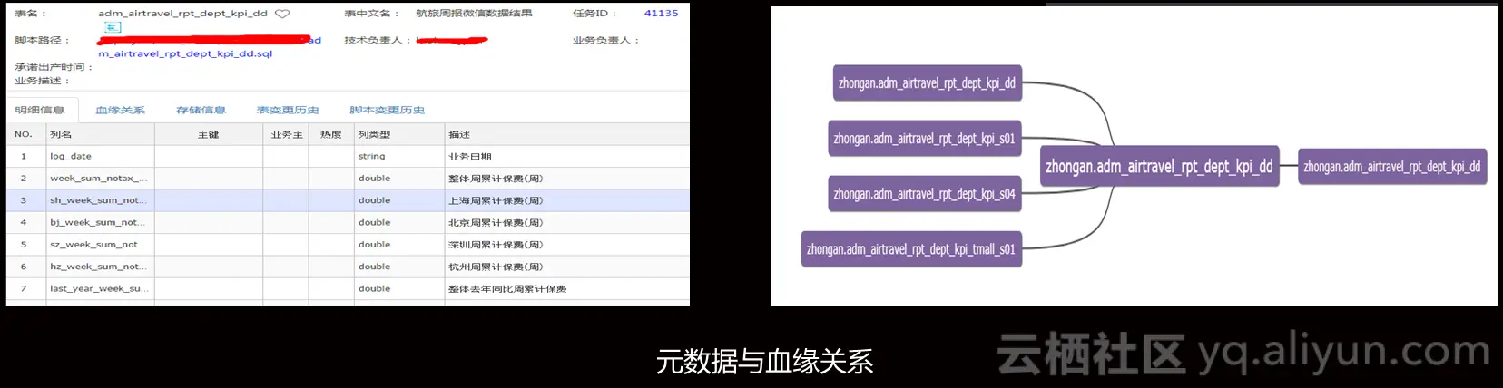This screenshot has height=388, width=1503.
Task: Select the upstream kpi_dd node above kpi_s01
Action: click(928, 83)
